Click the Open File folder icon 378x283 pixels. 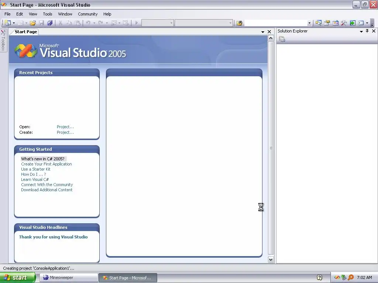33,23
